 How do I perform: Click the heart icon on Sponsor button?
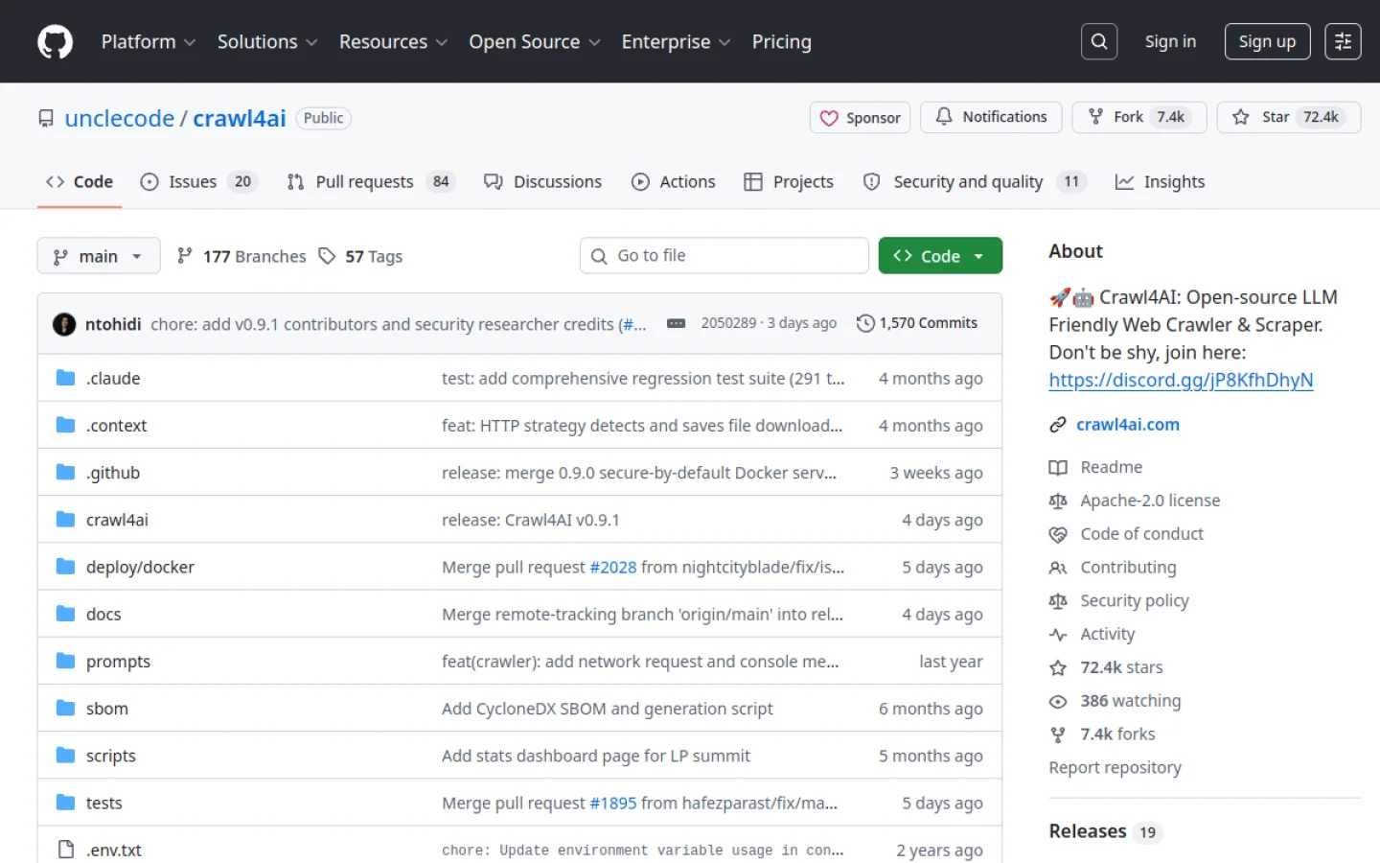[x=829, y=118]
